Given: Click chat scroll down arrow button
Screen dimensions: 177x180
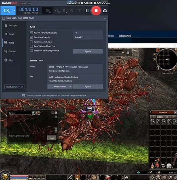Looking at the screenshot, I should click(x=56, y=131).
